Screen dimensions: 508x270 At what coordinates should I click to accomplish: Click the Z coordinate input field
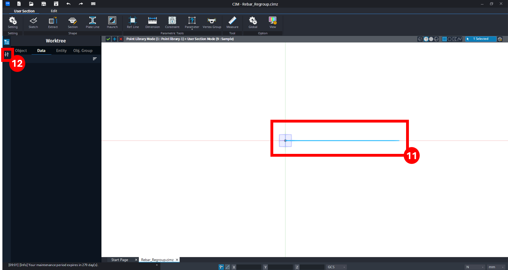[x=312, y=267]
